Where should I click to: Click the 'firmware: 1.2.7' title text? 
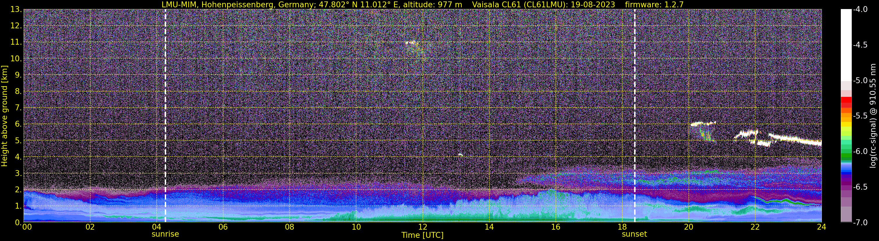(x=654, y=5)
